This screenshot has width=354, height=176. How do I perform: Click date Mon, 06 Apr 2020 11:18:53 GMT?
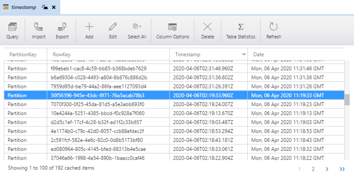288,131
